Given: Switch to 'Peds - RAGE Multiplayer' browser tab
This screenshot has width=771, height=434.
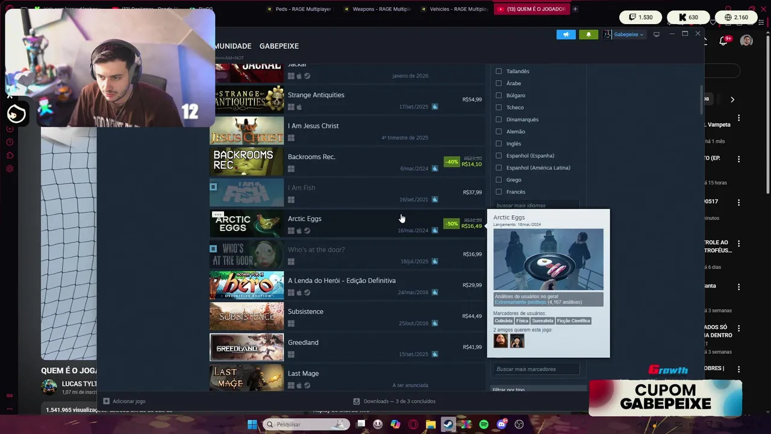Looking at the screenshot, I should 299,9.
